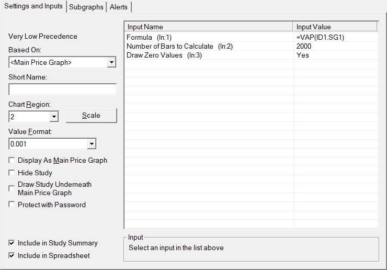
Task: Expand the Chart Region dropdown
Action: 53,116
